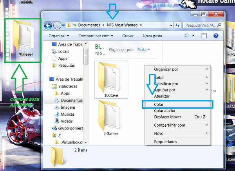This screenshot has width=235, height=171.
Task: Select Bibliotecas in the navigation tree
Action: click(65, 86)
